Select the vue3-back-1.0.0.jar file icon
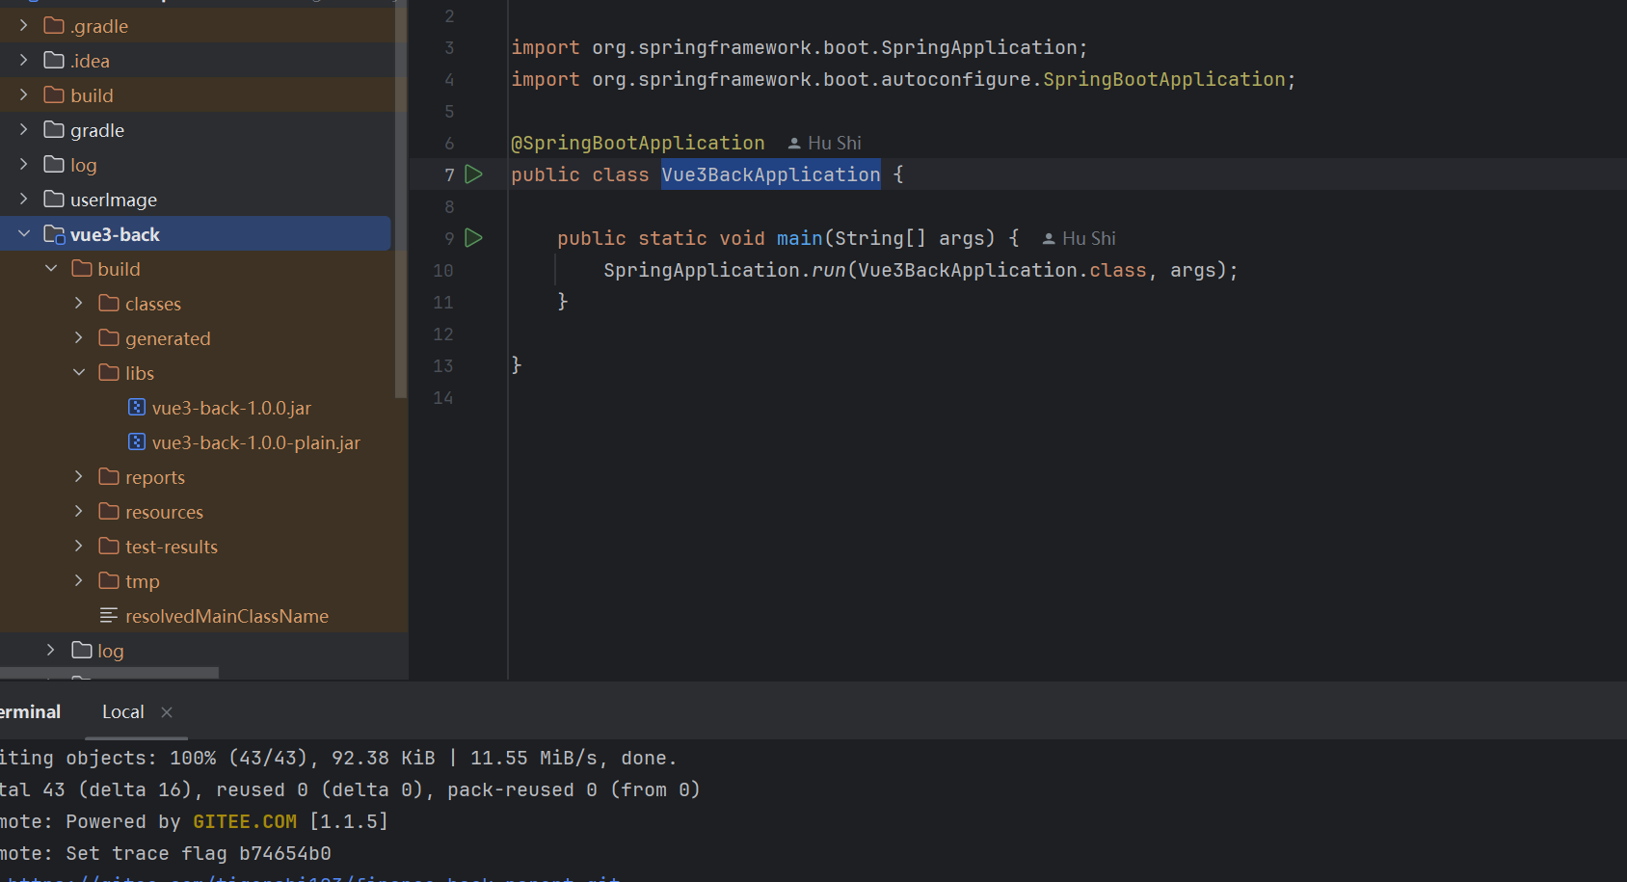Viewport: 1627px width, 882px height. [137, 408]
